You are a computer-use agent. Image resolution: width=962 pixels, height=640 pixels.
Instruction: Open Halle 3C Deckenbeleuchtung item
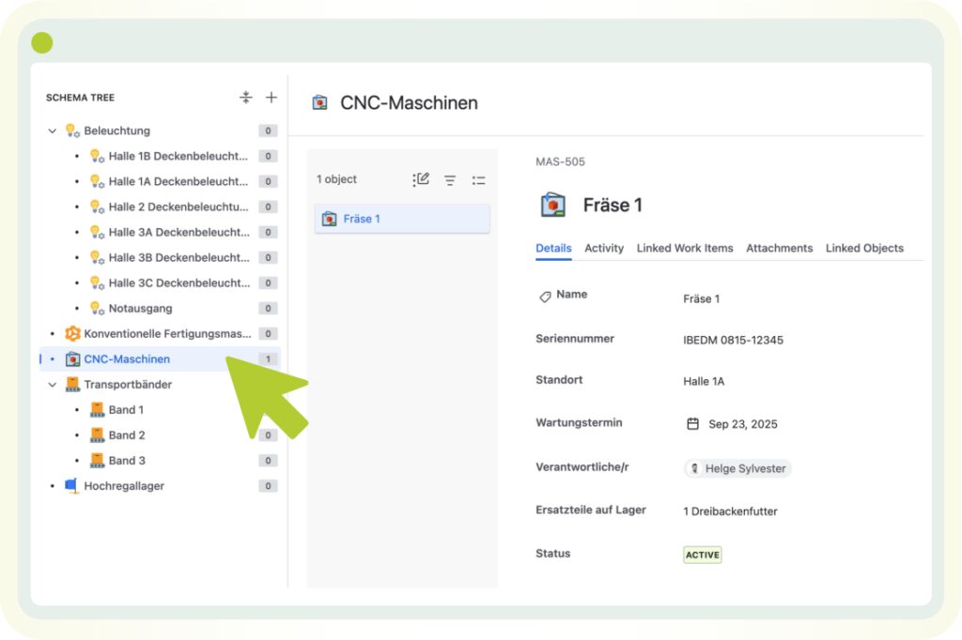pyautogui.click(x=179, y=282)
